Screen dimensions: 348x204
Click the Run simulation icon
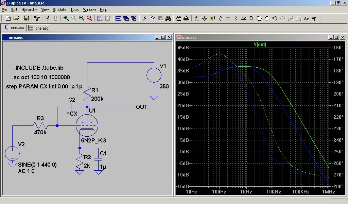pos(47,18)
